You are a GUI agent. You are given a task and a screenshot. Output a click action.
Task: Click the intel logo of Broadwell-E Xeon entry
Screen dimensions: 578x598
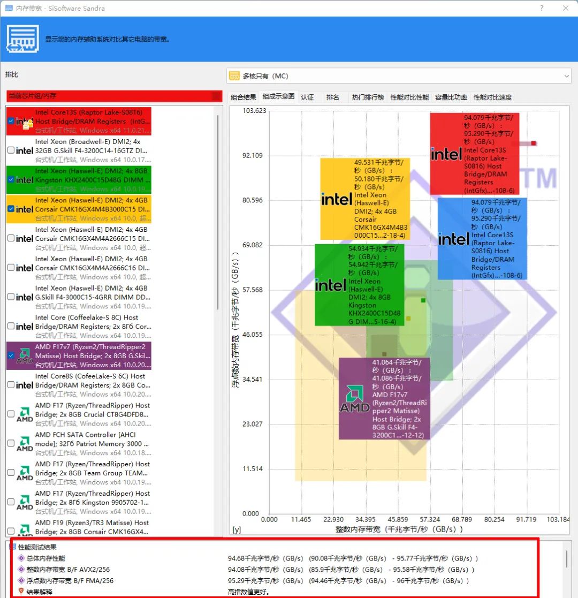25,150
